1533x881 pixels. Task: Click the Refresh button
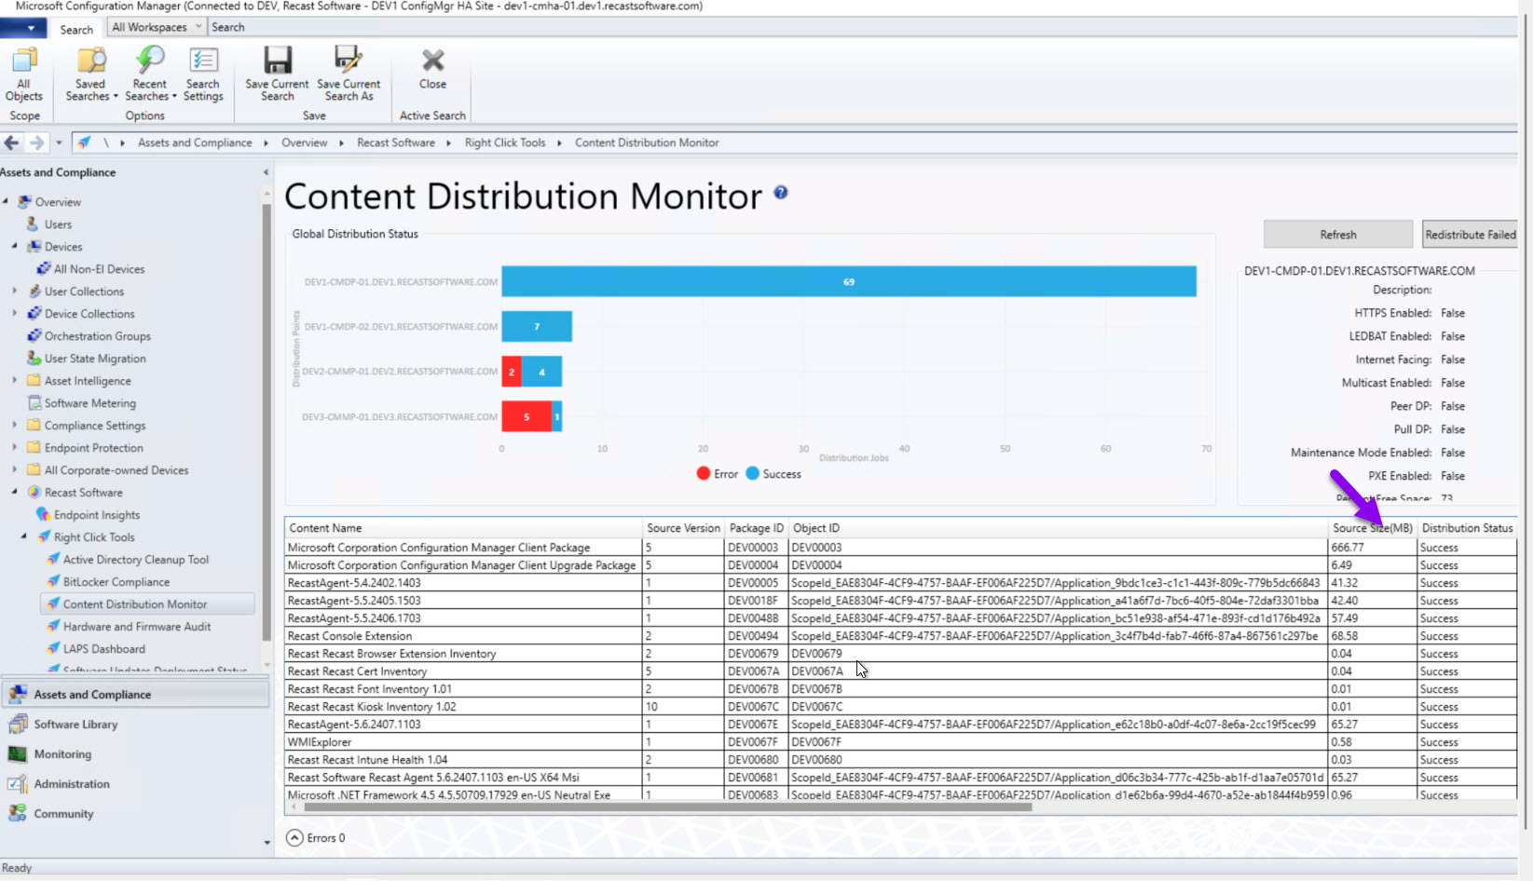click(x=1337, y=235)
